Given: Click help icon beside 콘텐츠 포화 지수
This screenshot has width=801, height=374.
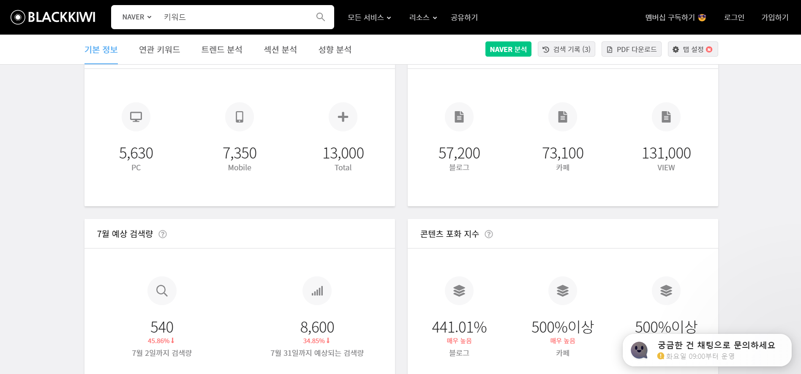Looking at the screenshot, I should coord(489,234).
